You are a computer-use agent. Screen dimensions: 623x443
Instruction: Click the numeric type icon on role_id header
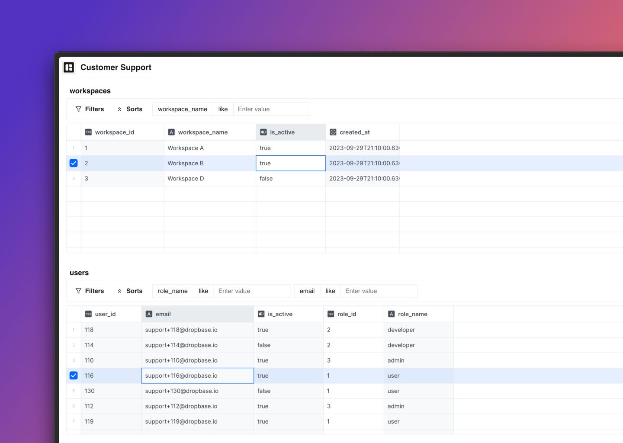tap(331, 314)
